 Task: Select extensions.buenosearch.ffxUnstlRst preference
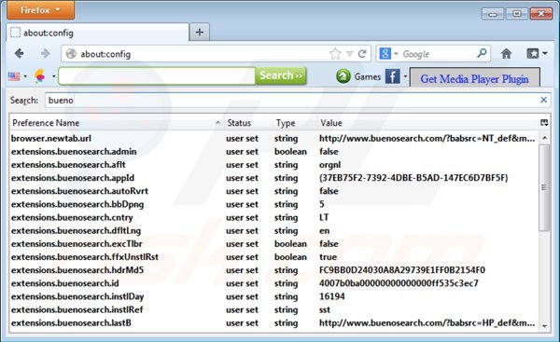point(273,257)
